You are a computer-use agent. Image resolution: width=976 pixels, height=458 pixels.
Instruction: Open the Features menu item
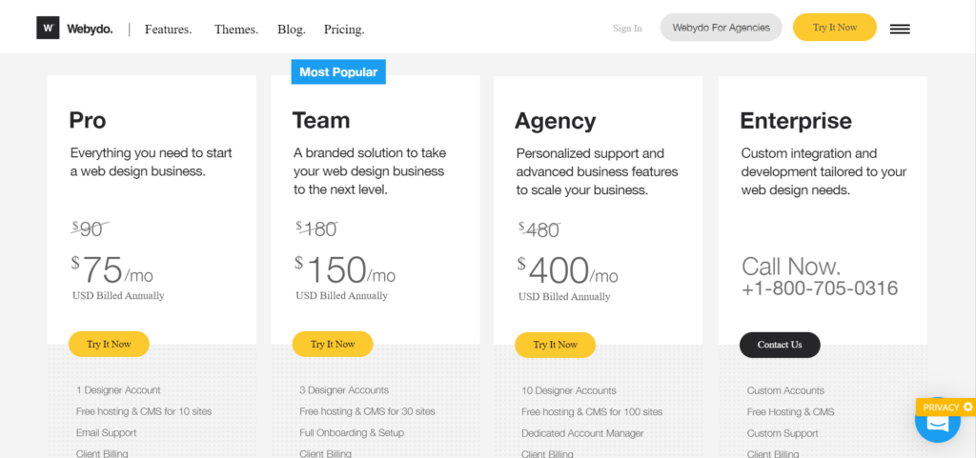pos(168,30)
